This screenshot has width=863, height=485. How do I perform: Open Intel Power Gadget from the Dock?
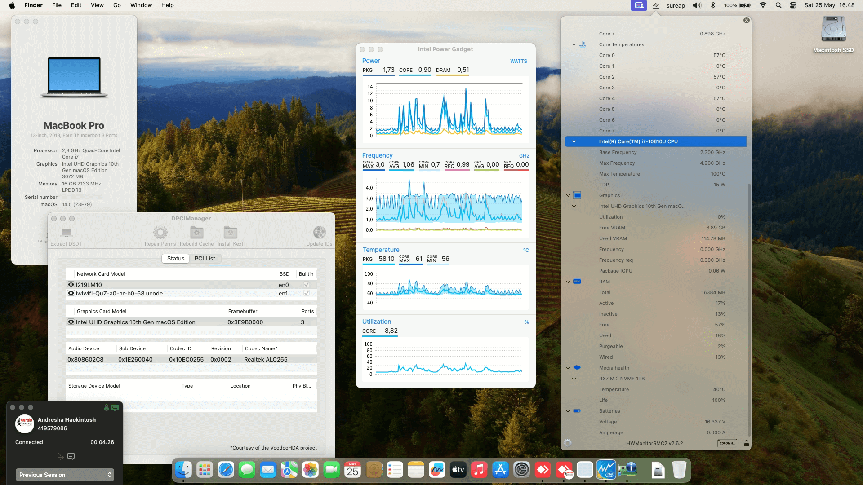click(605, 470)
